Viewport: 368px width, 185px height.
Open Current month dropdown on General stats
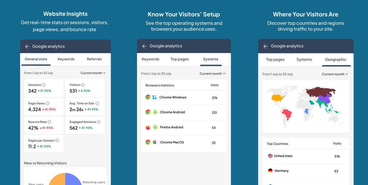[93, 73]
